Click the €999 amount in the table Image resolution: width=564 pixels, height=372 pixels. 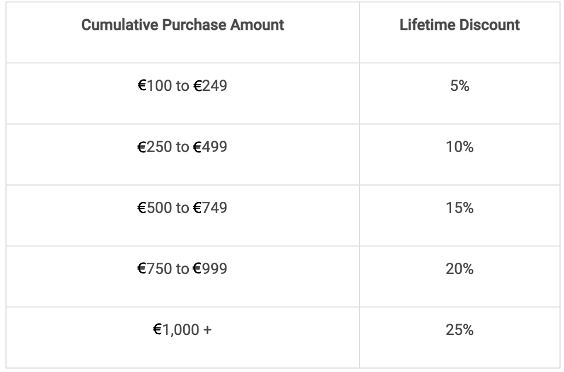[211, 268]
